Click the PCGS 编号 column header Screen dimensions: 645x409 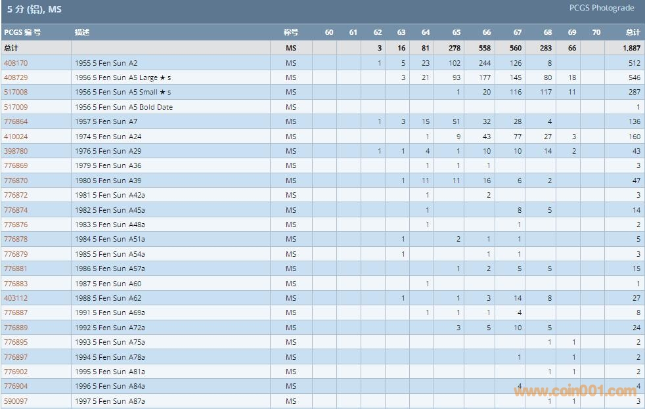coord(22,32)
